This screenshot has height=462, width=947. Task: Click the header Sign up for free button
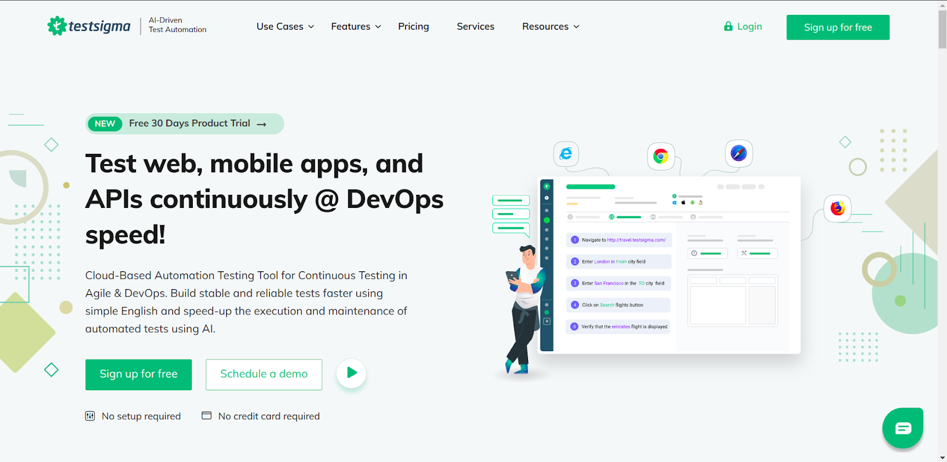click(x=838, y=27)
